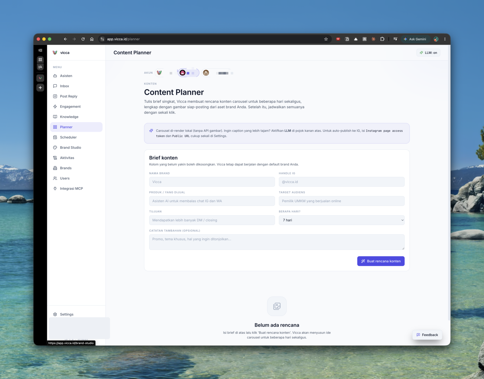Click the browser forward arrow
Viewport: 484px width, 379px height.
point(74,39)
